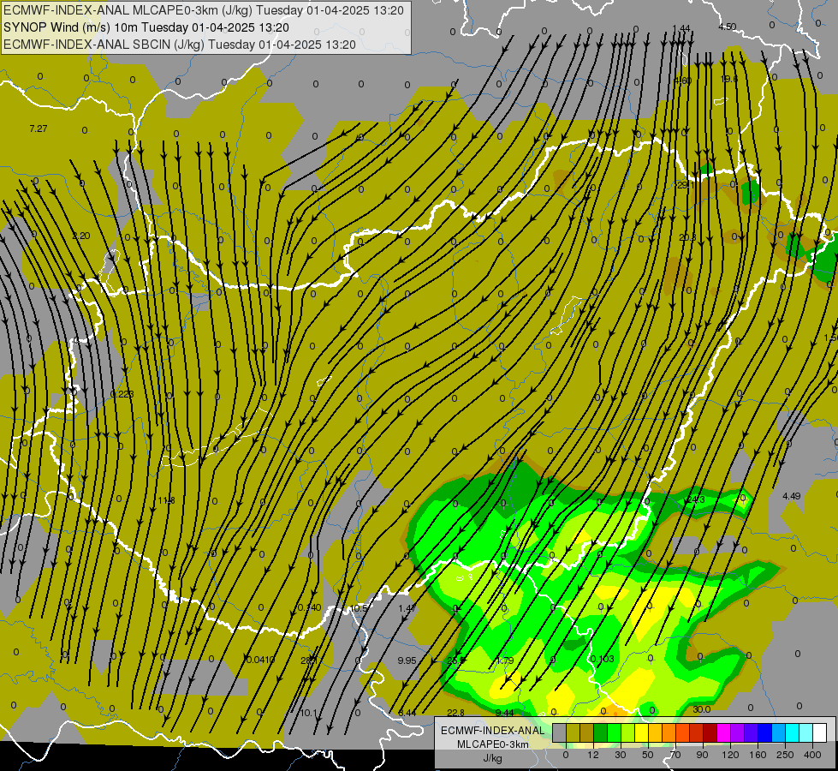
Task: Click the legend unit label J/kg
Action: coord(493,758)
